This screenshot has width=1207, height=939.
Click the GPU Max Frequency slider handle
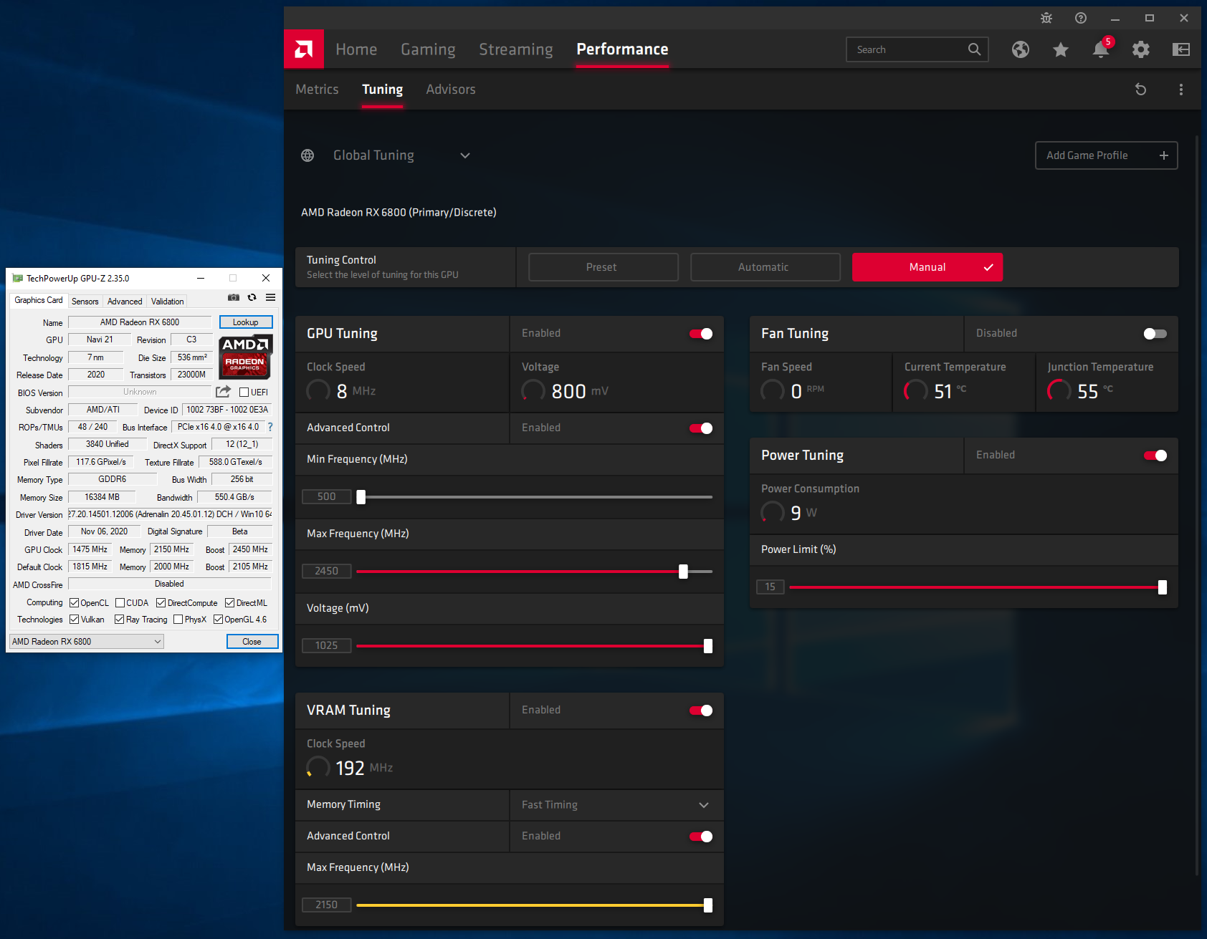click(x=683, y=572)
